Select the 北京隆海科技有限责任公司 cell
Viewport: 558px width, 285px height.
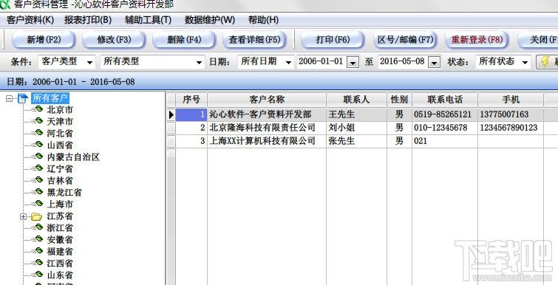point(267,128)
